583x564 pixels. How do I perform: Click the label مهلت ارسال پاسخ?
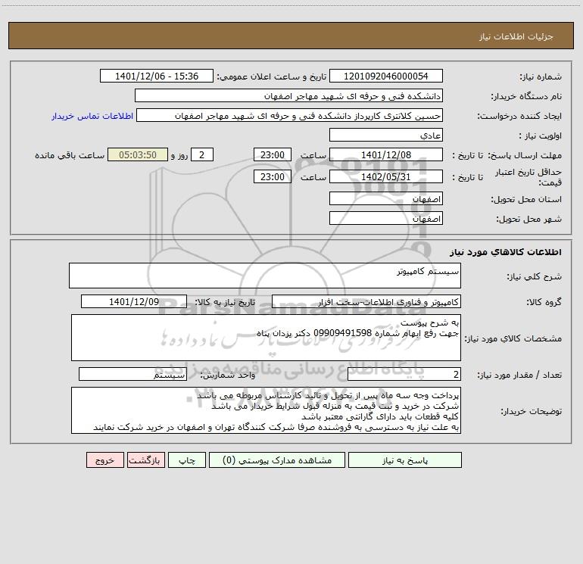coord(524,155)
